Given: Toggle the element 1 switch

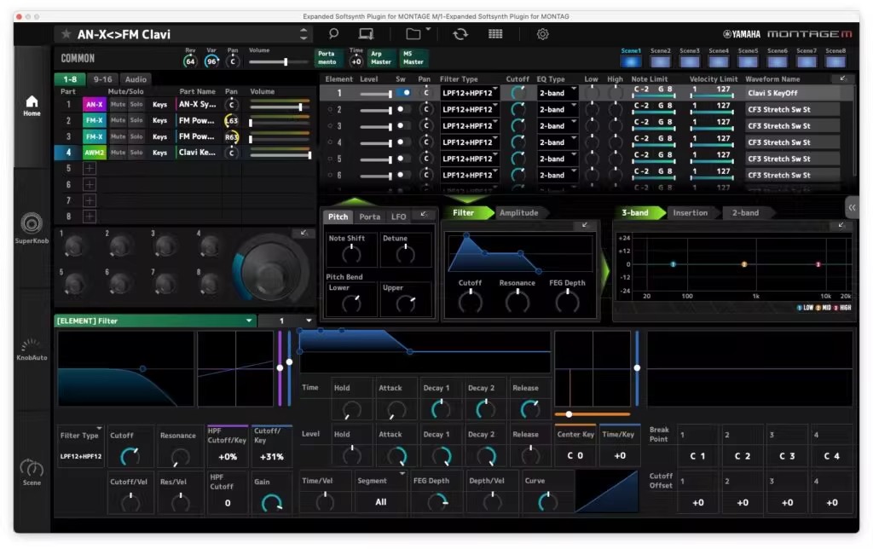Looking at the screenshot, I should (405, 93).
